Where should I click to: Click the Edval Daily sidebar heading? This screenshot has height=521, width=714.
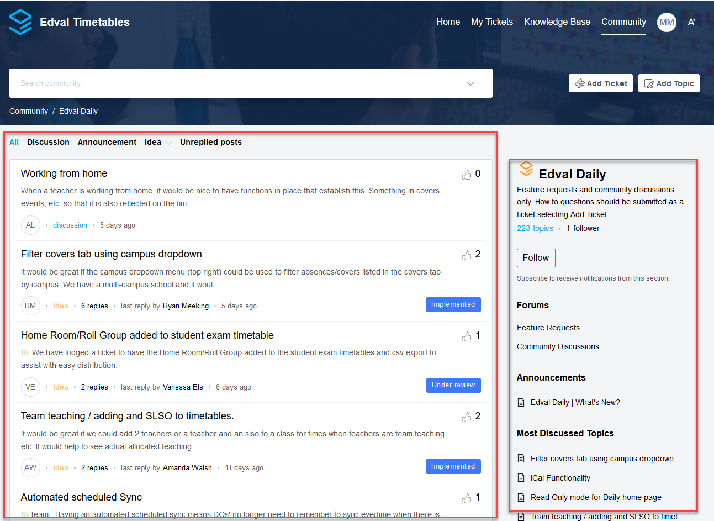(572, 174)
